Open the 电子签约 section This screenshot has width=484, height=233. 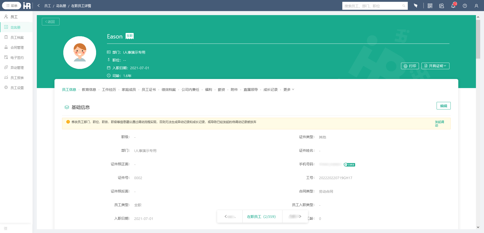(17, 57)
